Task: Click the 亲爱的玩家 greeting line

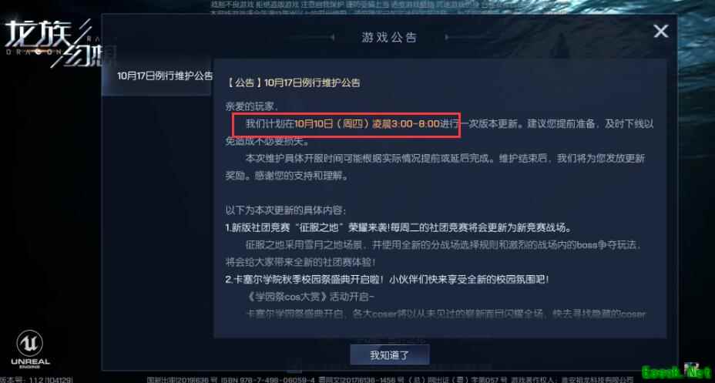Action: pyautogui.click(x=251, y=106)
